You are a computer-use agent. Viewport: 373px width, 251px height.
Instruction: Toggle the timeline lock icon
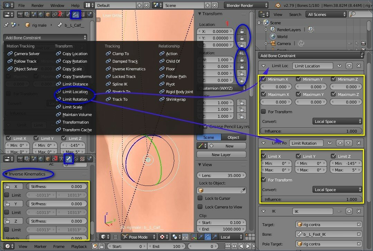(x=102, y=246)
